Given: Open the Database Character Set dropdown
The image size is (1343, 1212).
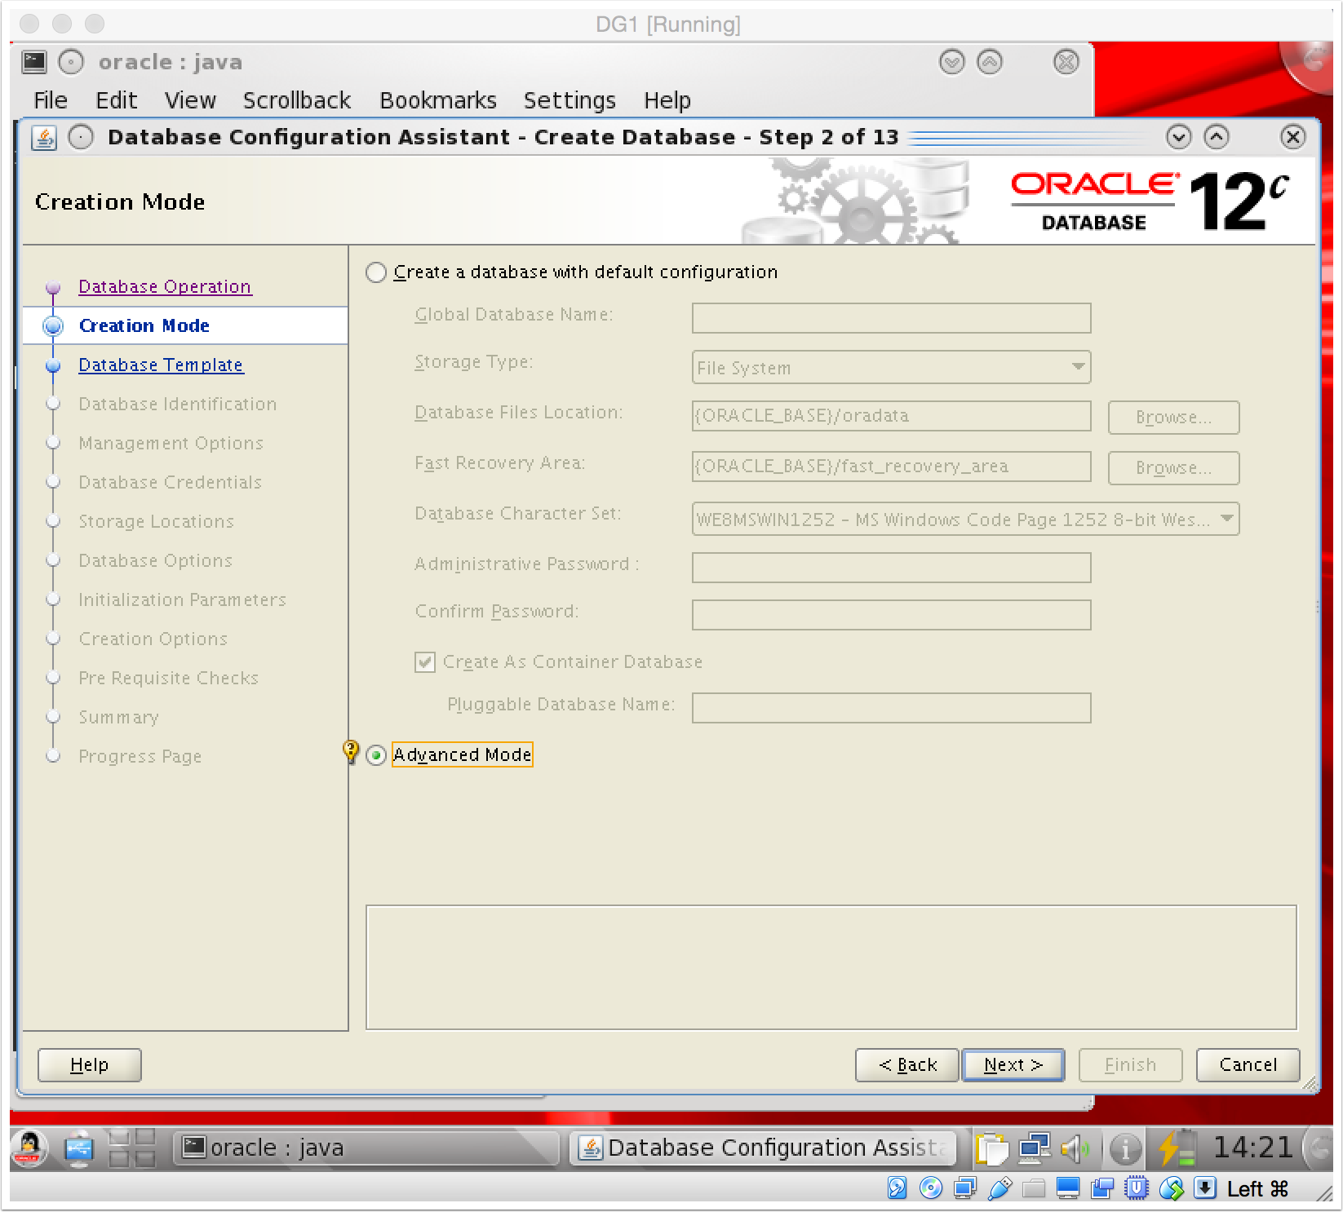Looking at the screenshot, I should pos(965,519).
